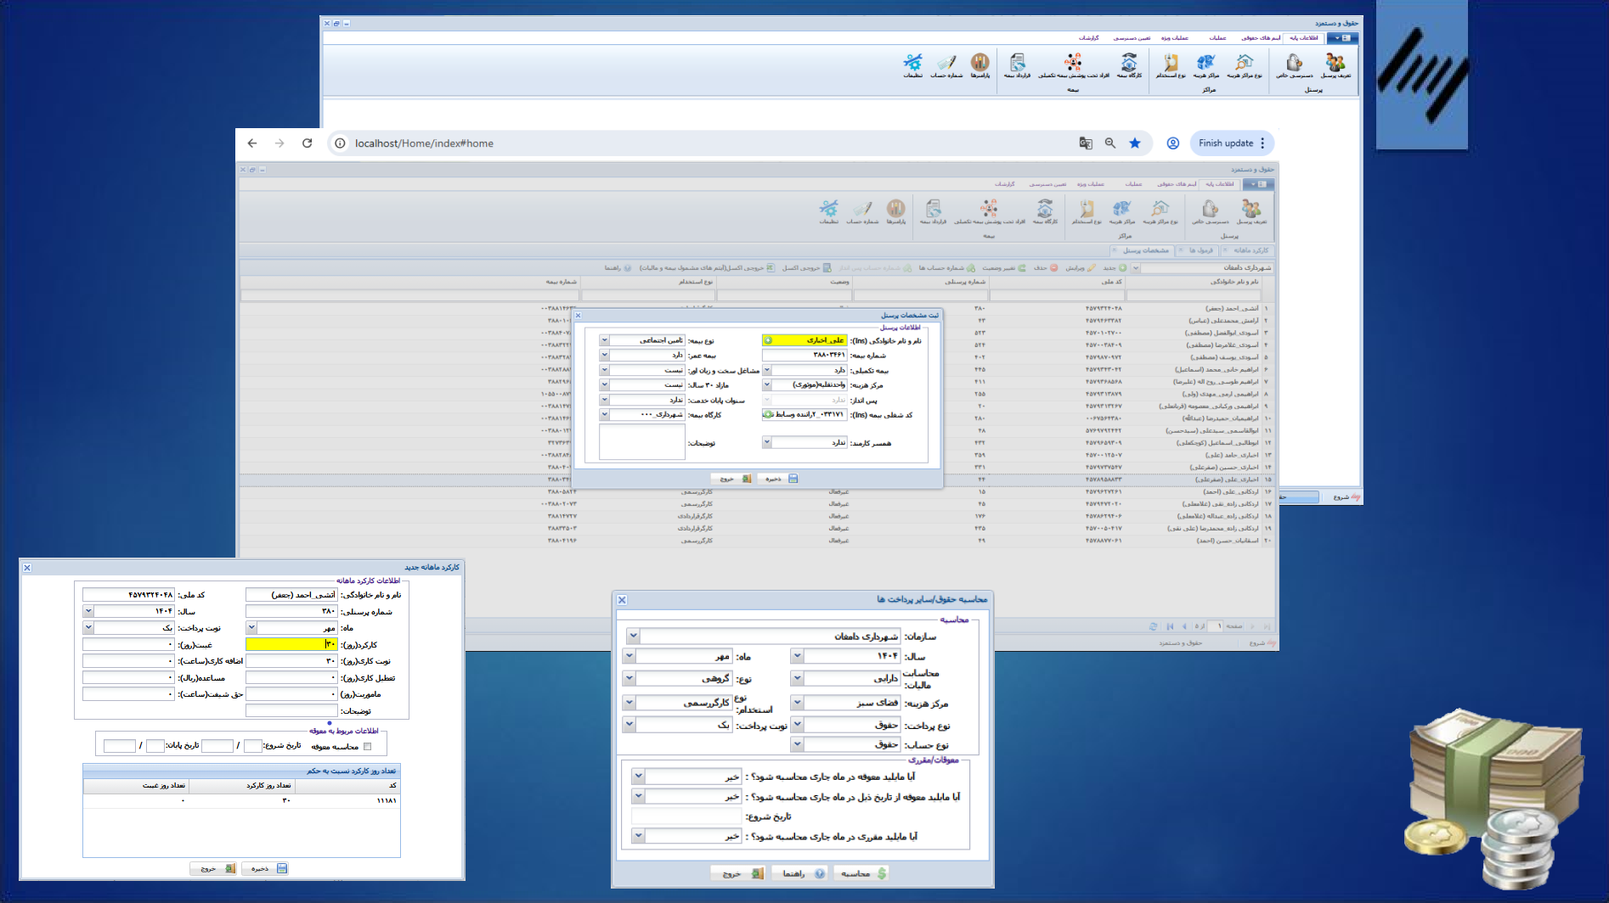Viewport: 1609px width, 903px height.
Task: Click the راهنما help button
Action: tap(799, 873)
